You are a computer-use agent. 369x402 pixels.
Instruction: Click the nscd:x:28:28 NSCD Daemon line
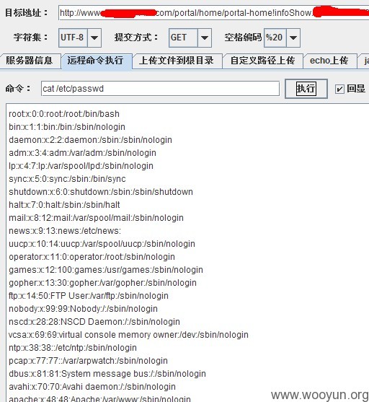tap(94, 322)
